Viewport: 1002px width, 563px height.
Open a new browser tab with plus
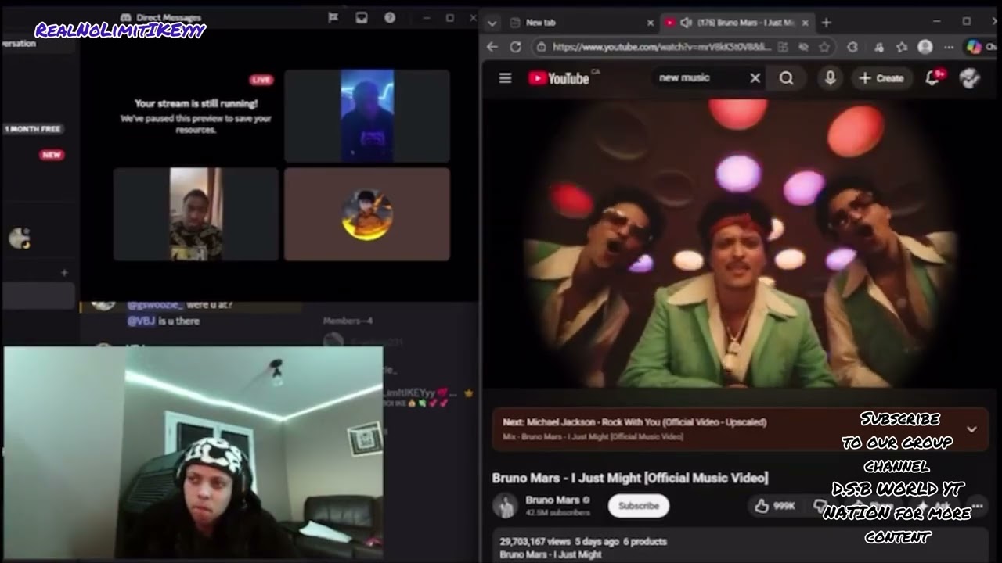(826, 23)
